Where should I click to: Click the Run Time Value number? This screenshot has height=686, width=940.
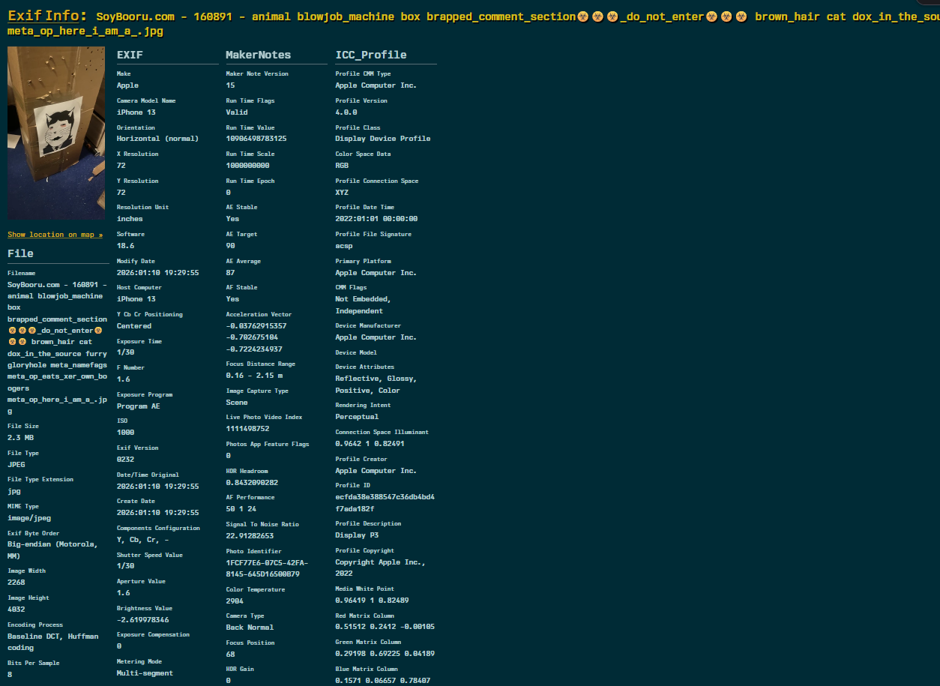coord(256,139)
